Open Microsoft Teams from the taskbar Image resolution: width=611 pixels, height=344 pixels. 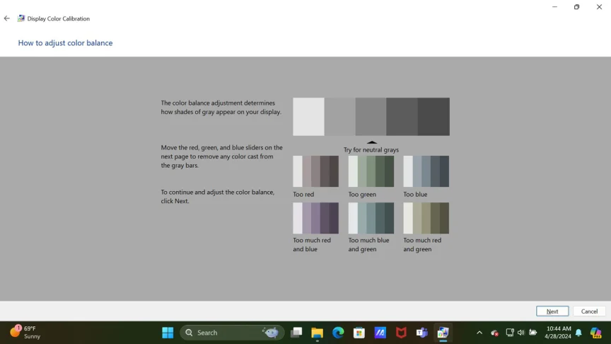pyautogui.click(x=422, y=333)
